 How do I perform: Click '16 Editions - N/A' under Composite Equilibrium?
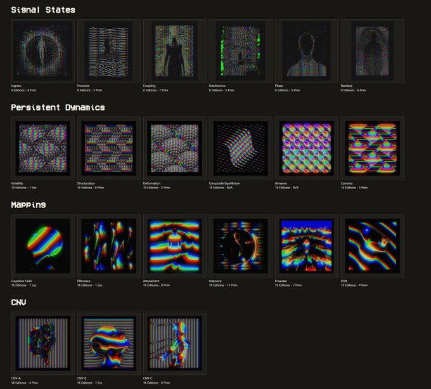(221, 188)
